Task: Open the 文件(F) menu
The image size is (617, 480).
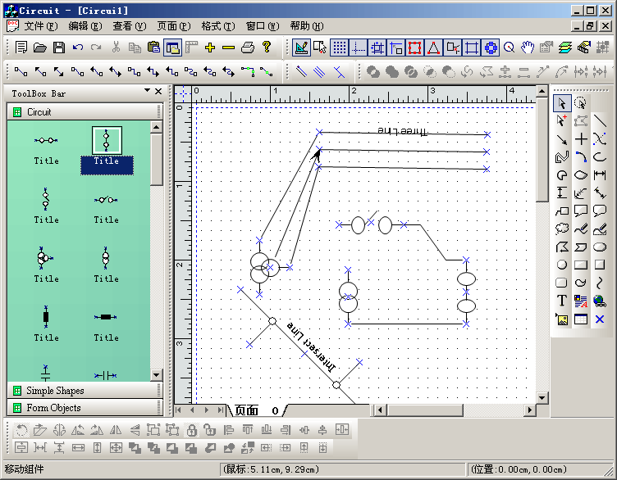Action: click(x=39, y=26)
